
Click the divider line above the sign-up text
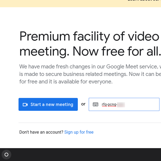coord(89,123)
